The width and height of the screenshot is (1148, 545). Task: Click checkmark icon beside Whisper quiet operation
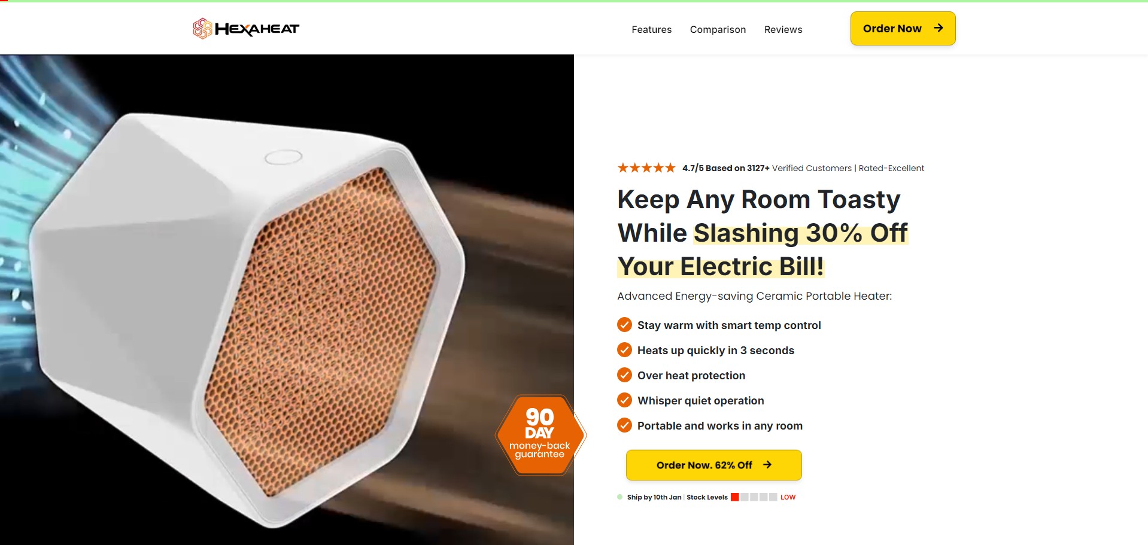point(624,400)
